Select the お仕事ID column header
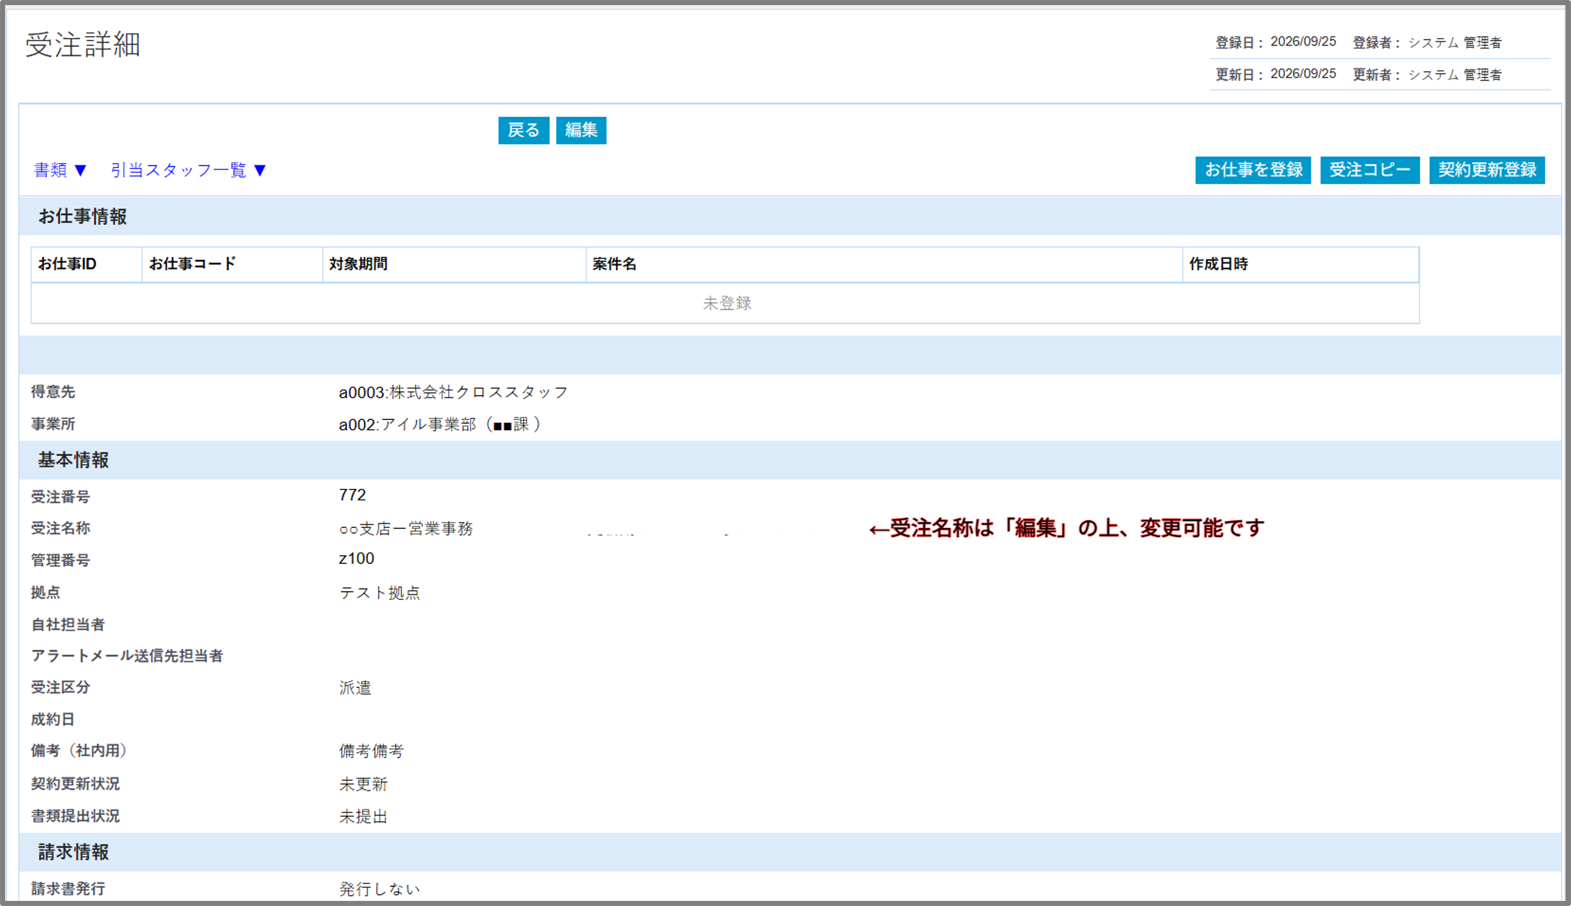The image size is (1571, 906). 87,265
